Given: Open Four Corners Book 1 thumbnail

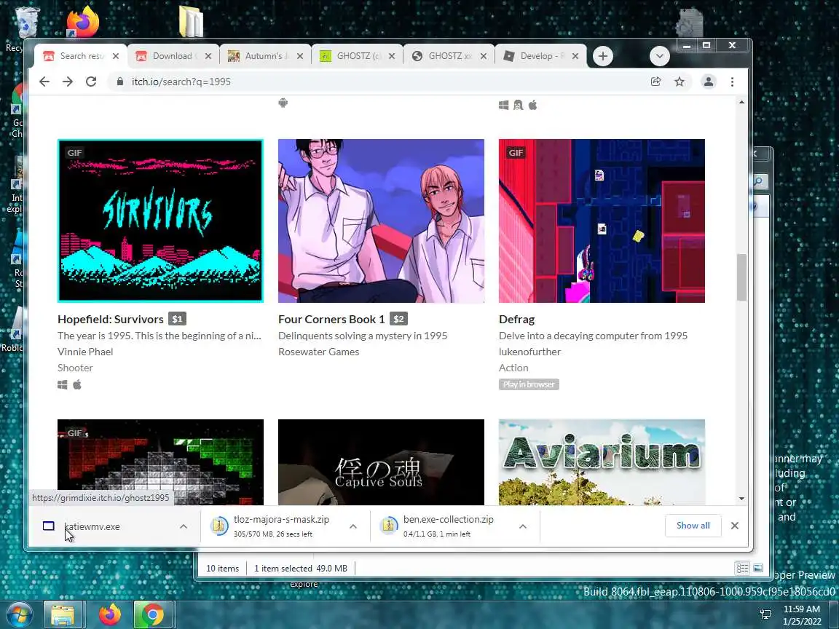Looking at the screenshot, I should tap(381, 221).
